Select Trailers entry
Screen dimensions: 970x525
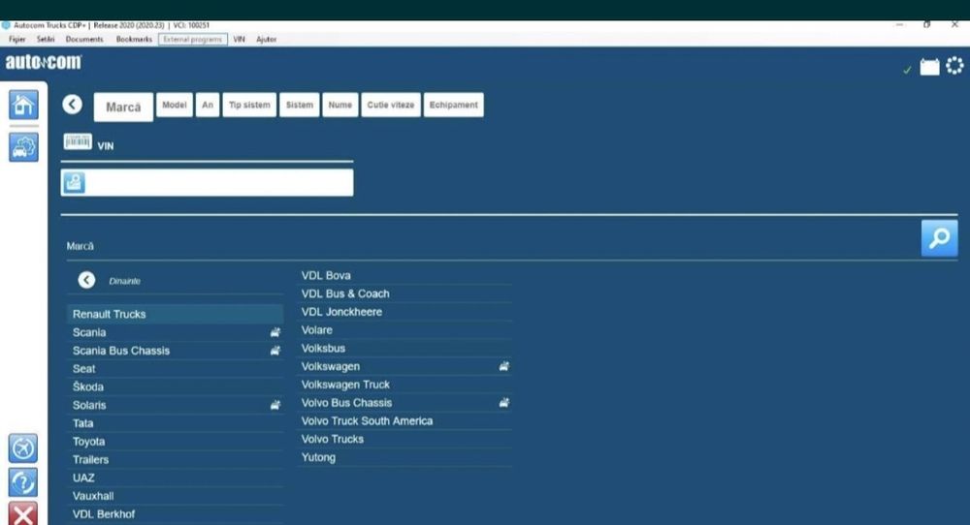(175, 459)
